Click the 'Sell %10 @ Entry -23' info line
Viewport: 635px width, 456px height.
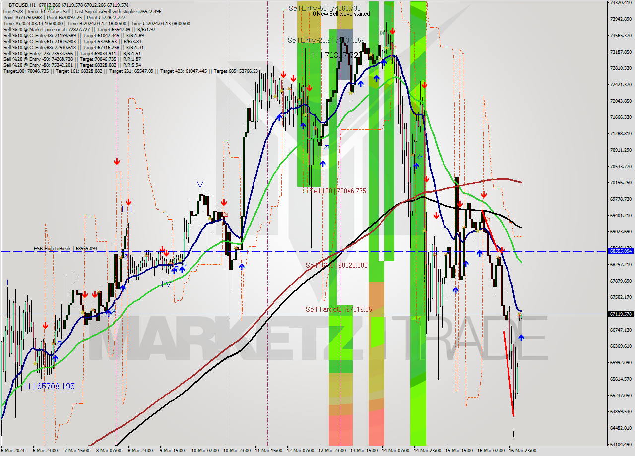tap(72, 53)
